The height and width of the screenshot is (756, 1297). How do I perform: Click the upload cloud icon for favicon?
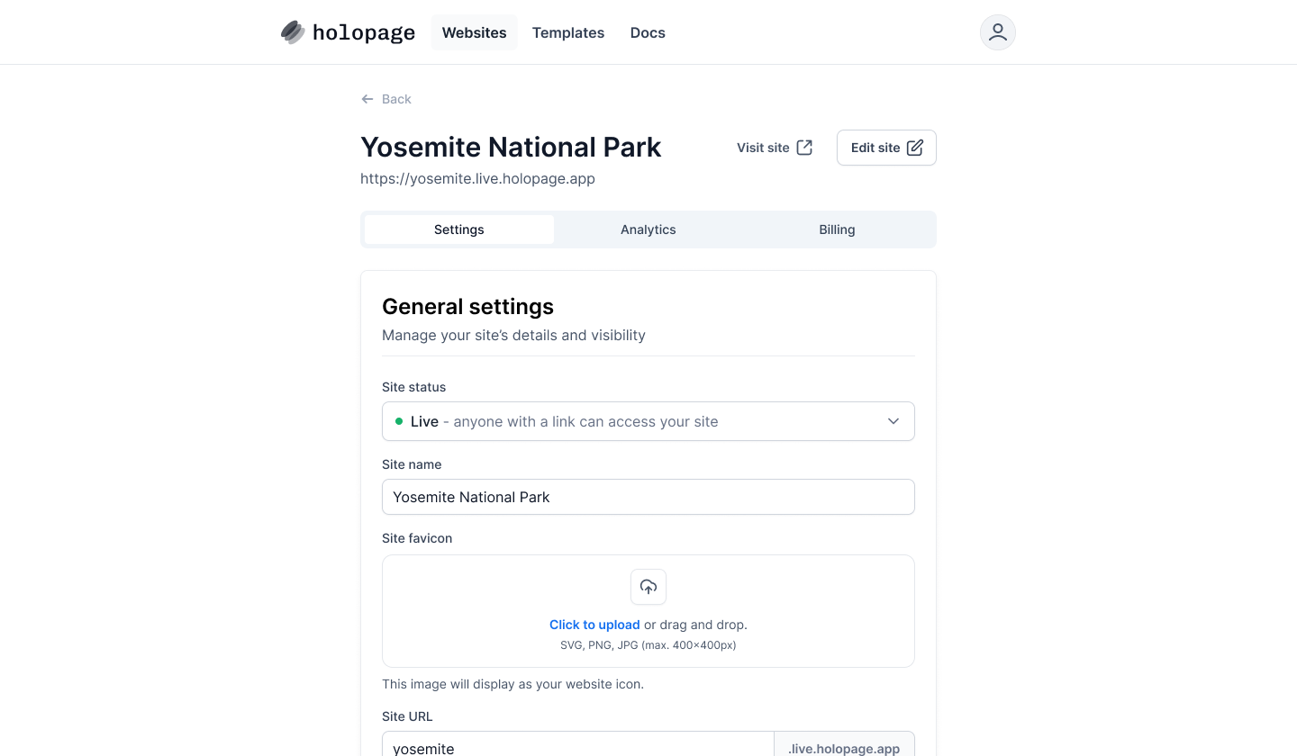[648, 587]
